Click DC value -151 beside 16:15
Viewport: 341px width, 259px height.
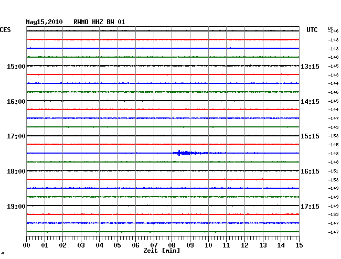tap(333, 171)
